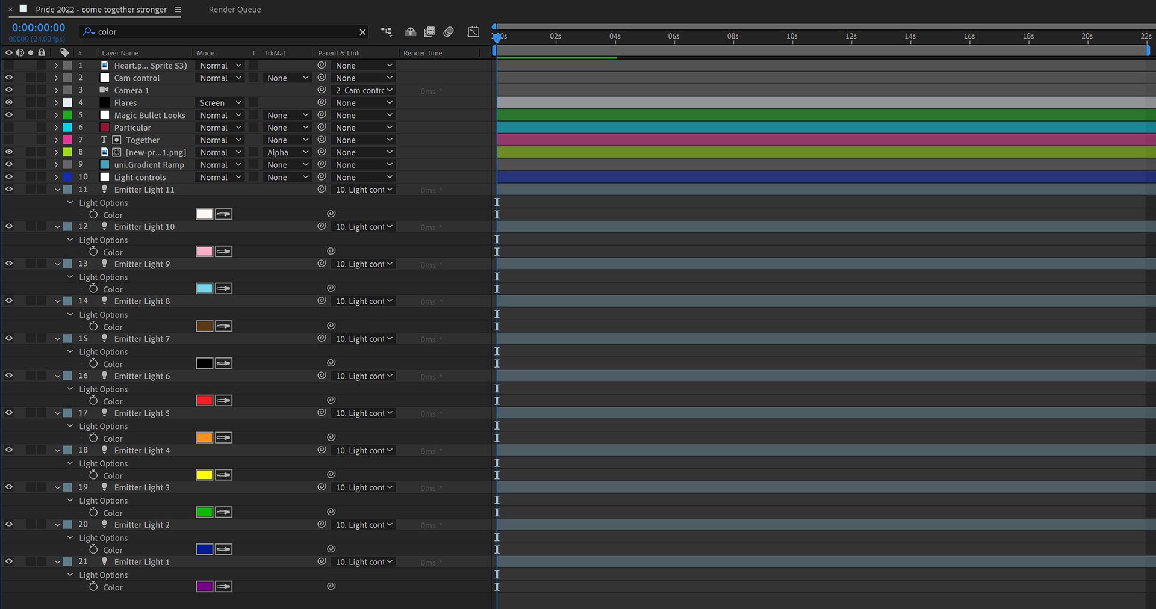Open red color swatch of Emitter Light 6

[205, 401]
